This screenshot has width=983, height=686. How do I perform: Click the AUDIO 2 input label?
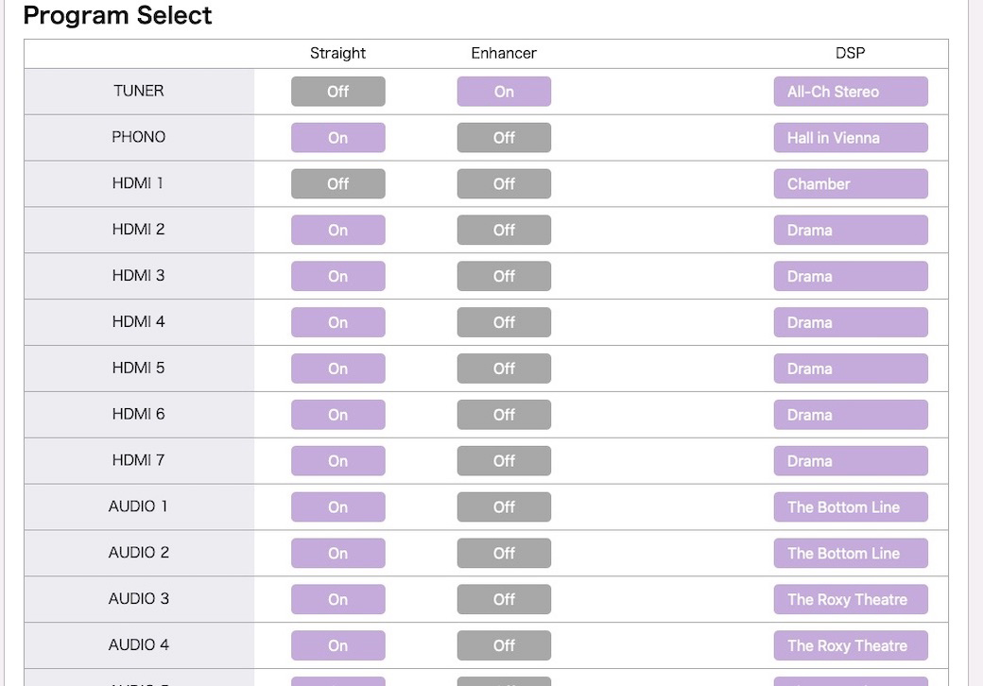139,553
